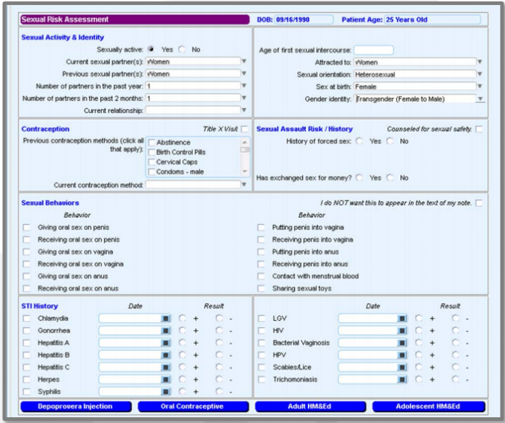This screenshot has width=505, height=423.
Task: Expand the Gender identity dropdown
Action: 480,99
